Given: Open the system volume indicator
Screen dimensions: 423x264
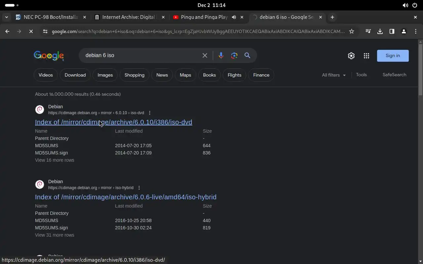Looking at the screenshot, I should [x=405, y=5].
